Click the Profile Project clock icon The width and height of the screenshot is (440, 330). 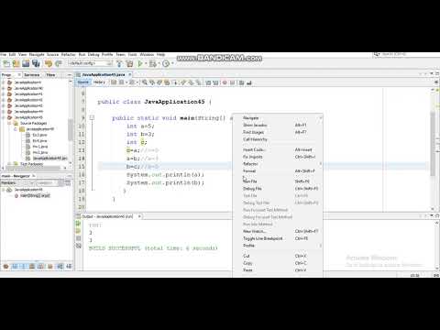[x=166, y=63]
